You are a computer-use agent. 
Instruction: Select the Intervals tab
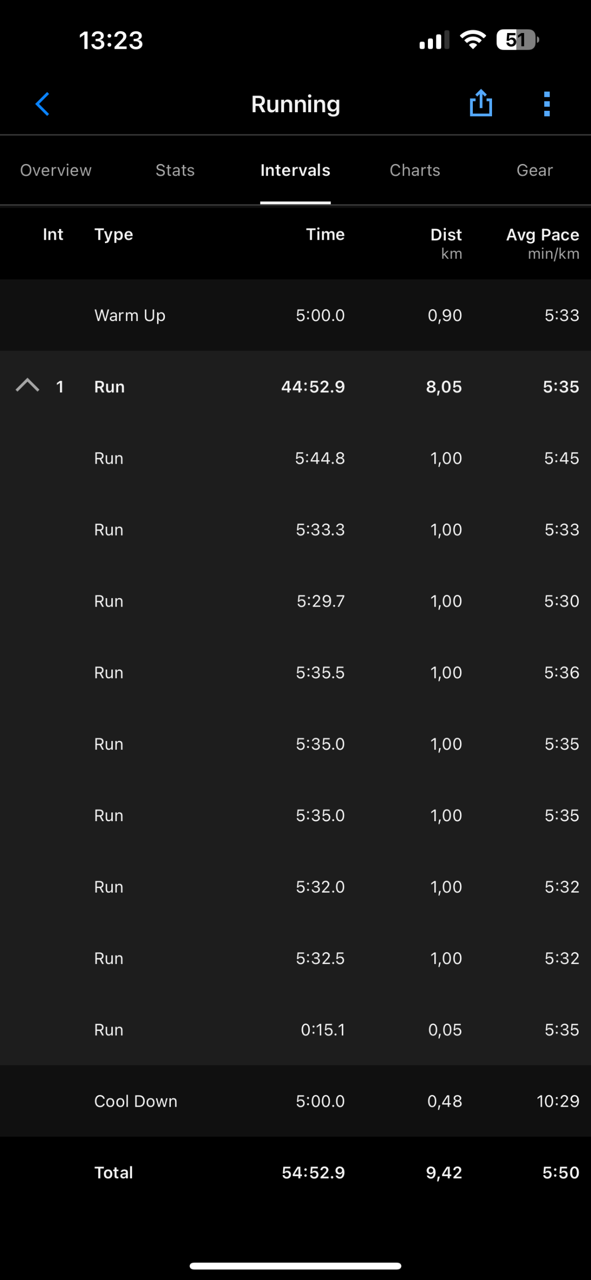tap(295, 170)
